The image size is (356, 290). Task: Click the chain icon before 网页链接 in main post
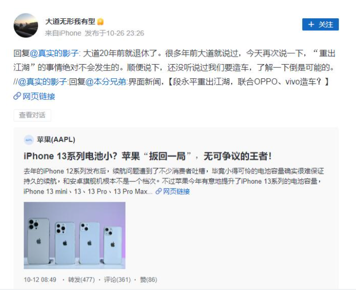pyautogui.click(x=17, y=96)
